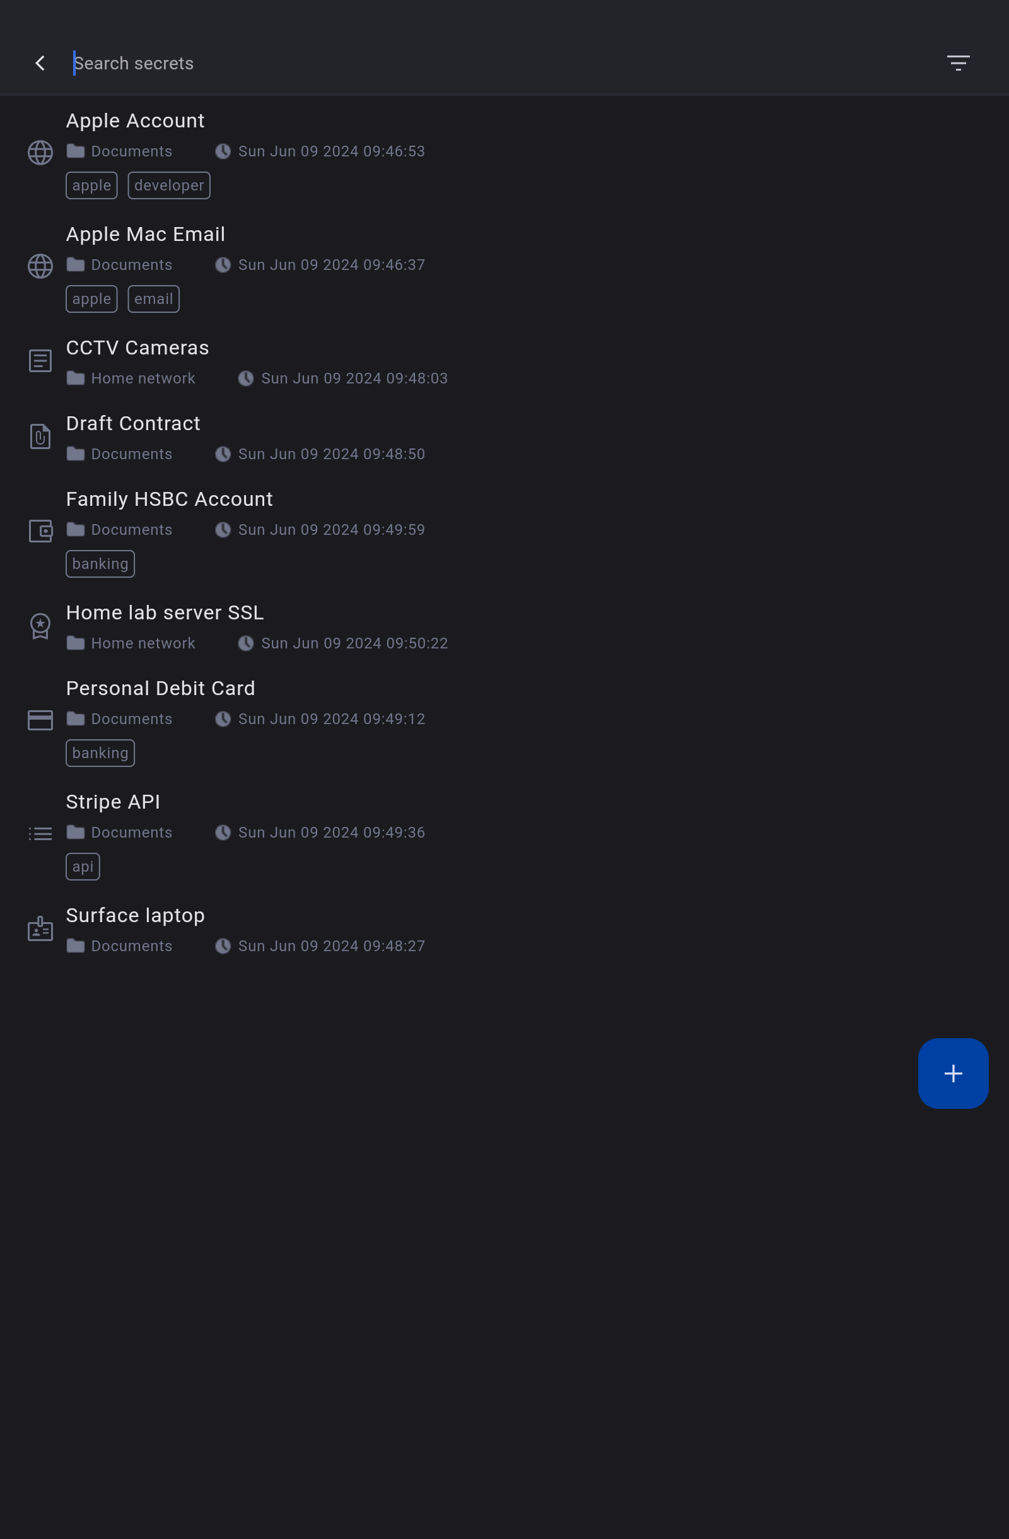
Task: Open the Stripe API secret entry
Action: [504, 834]
